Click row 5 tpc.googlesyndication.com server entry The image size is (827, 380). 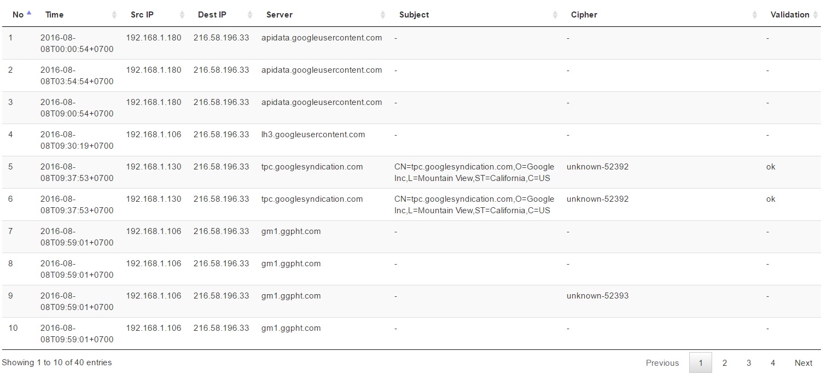tap(312, 167)
